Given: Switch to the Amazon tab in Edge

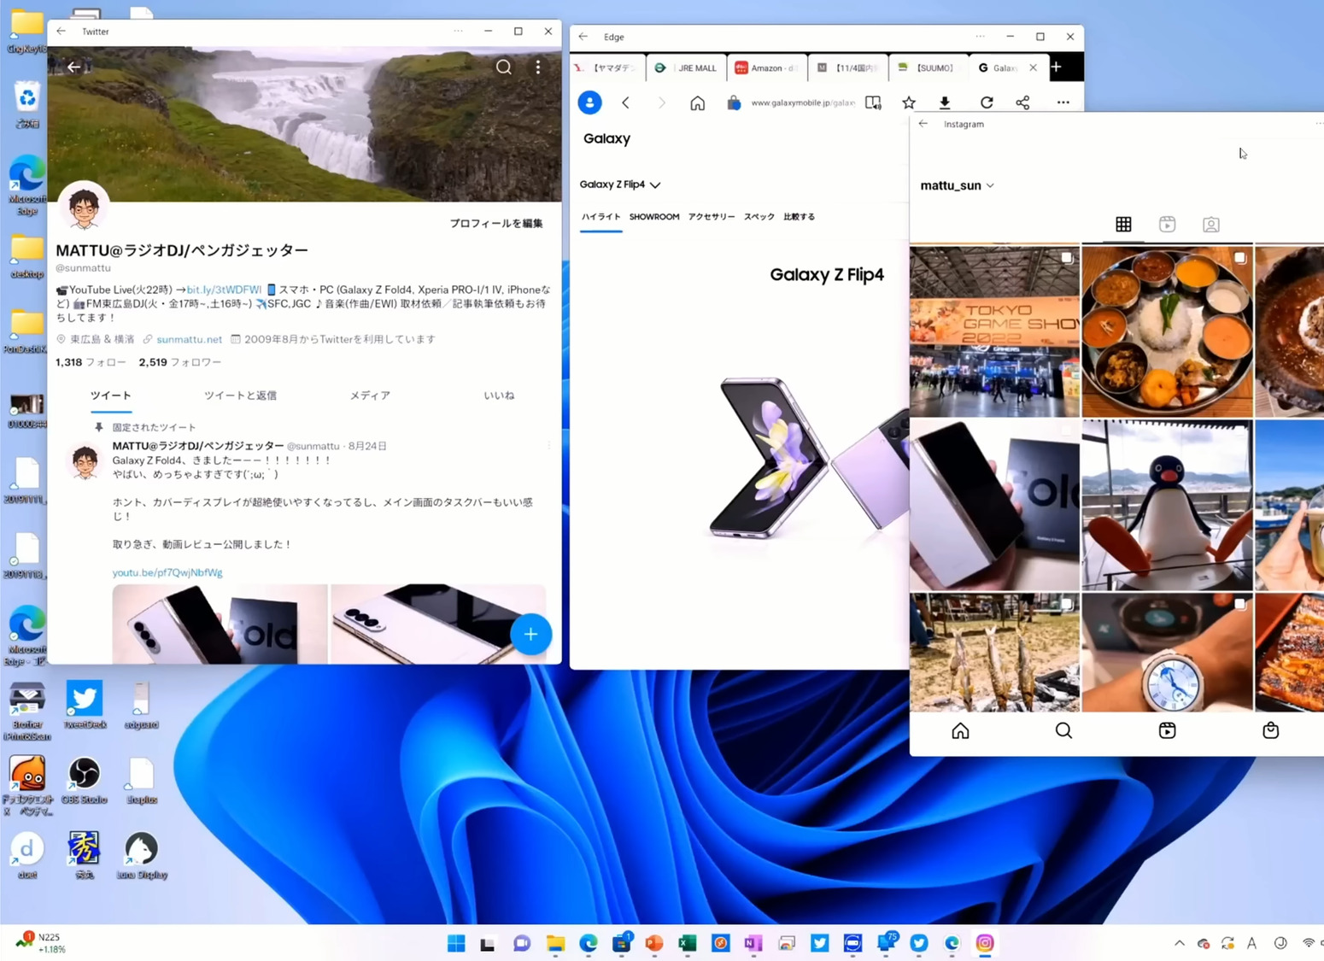Looking at the screenshot, I should [766, 67].
